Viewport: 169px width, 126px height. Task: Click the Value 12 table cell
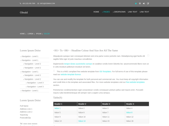click(x=137, y=117)
